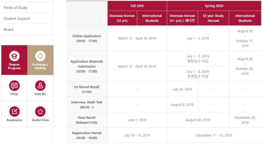Click the Online Application row label
Viewport: 262px width, 144px height.
(86, 38)
